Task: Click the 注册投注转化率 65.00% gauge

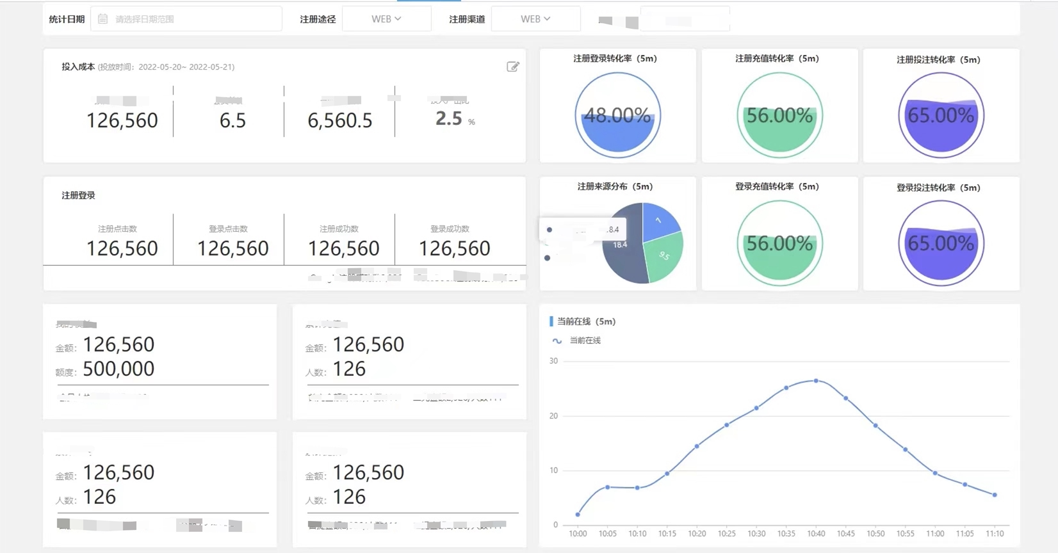Action: 941,115
